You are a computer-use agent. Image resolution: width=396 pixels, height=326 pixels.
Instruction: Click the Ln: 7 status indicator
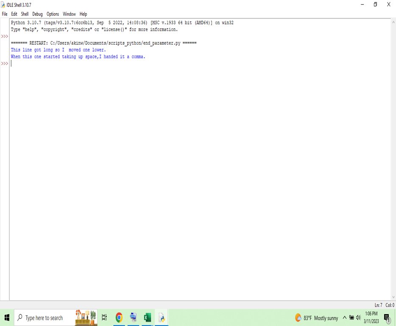(x=378, y=305)
